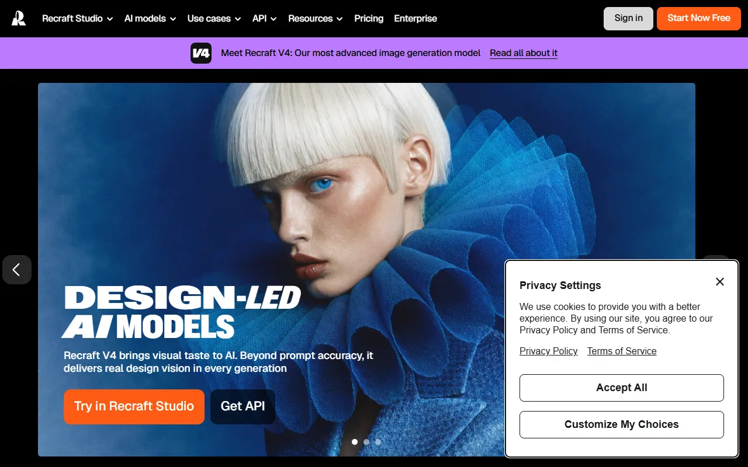
Task: Select the second carousel dot
Action: (366, 442)
